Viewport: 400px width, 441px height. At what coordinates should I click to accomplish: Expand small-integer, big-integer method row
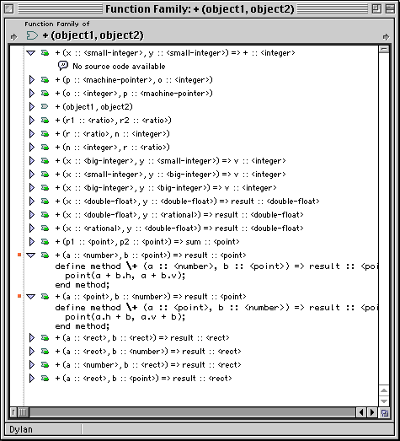point(32,174)
